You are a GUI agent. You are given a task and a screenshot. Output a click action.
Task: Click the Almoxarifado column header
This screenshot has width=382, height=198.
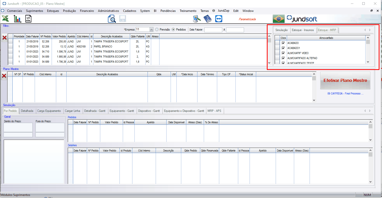(326, 38)
